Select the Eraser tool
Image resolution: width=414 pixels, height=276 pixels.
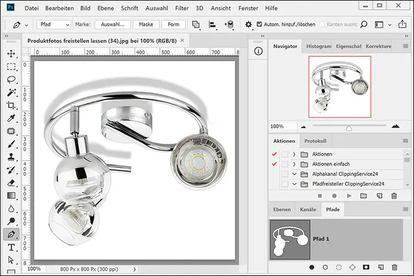[11, 183]
